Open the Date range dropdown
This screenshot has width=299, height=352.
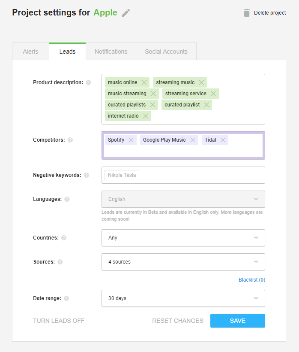(x=183, y=298)
